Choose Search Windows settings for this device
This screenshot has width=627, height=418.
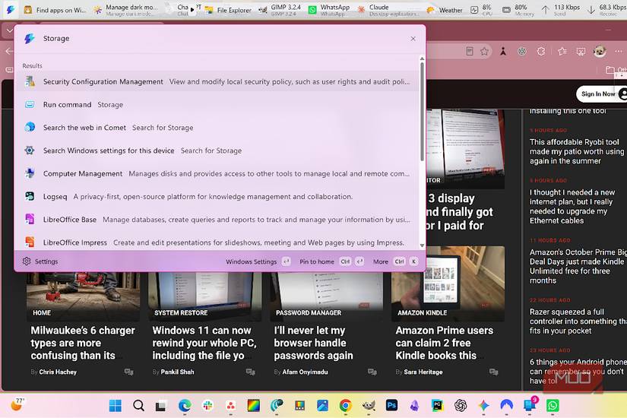(x=217, y=150)
